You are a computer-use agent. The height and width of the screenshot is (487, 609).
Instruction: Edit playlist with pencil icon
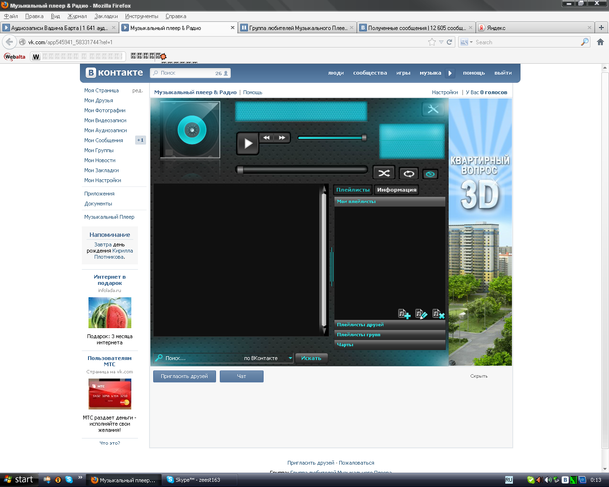pos(422,314)
